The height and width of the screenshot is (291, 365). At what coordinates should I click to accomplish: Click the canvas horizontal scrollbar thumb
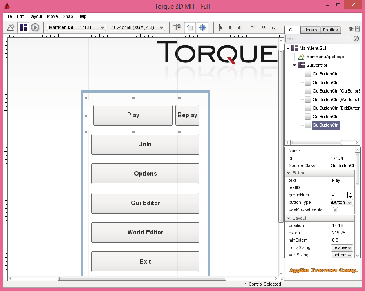coord(142,278)
